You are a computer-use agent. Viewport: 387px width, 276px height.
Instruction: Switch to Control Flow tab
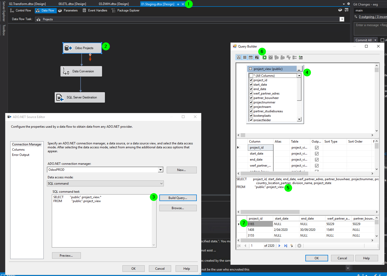coord(20,10)
